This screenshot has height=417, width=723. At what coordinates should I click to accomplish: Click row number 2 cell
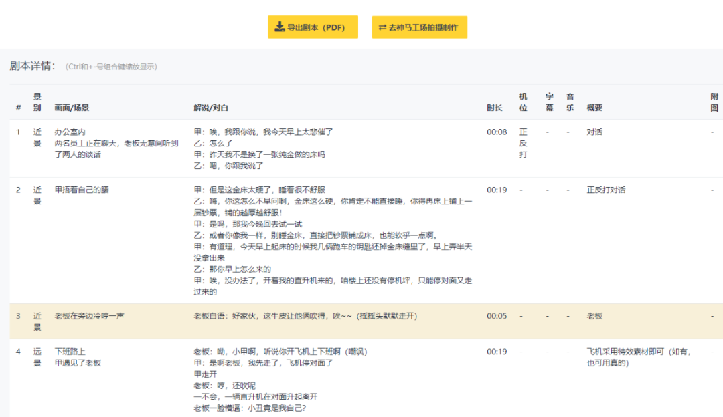point(19,190)
